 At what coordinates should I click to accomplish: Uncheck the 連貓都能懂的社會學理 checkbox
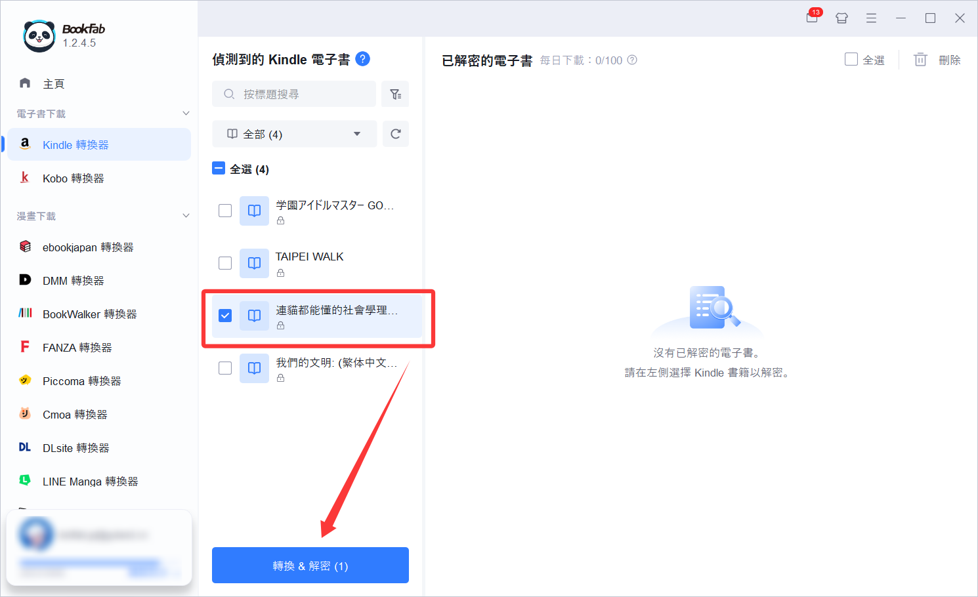coord(225,316)
